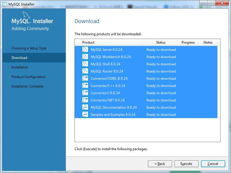Click the MySQL Router 8.0.24 product icon
231x173 pixels.
point(85,71)
